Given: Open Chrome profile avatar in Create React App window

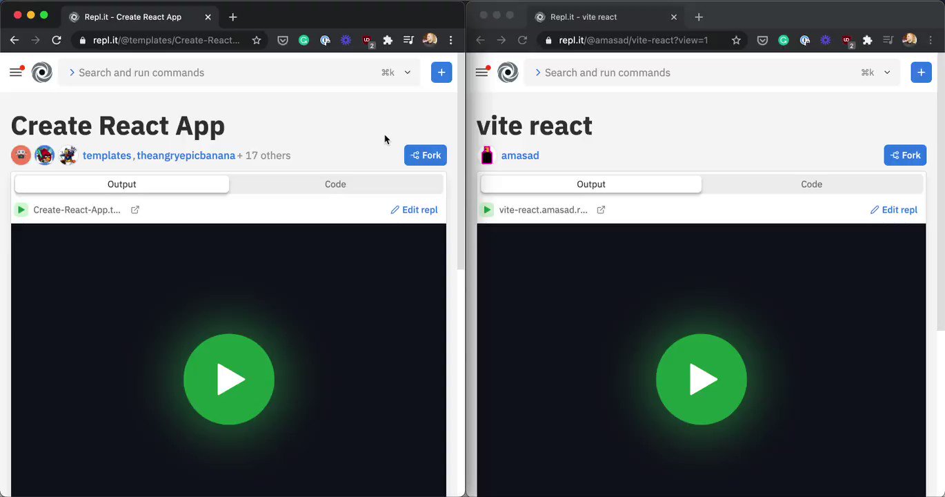Looking at the screenshot, I should (x=430, y=40).
